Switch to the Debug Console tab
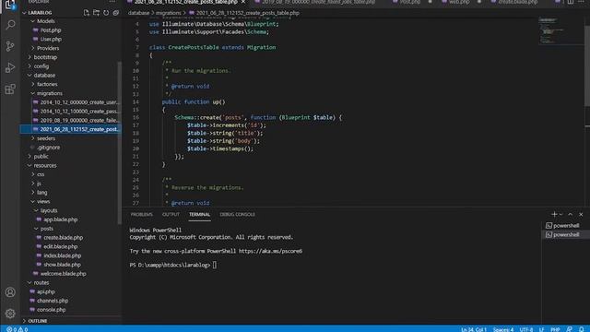 click(238, 215)
